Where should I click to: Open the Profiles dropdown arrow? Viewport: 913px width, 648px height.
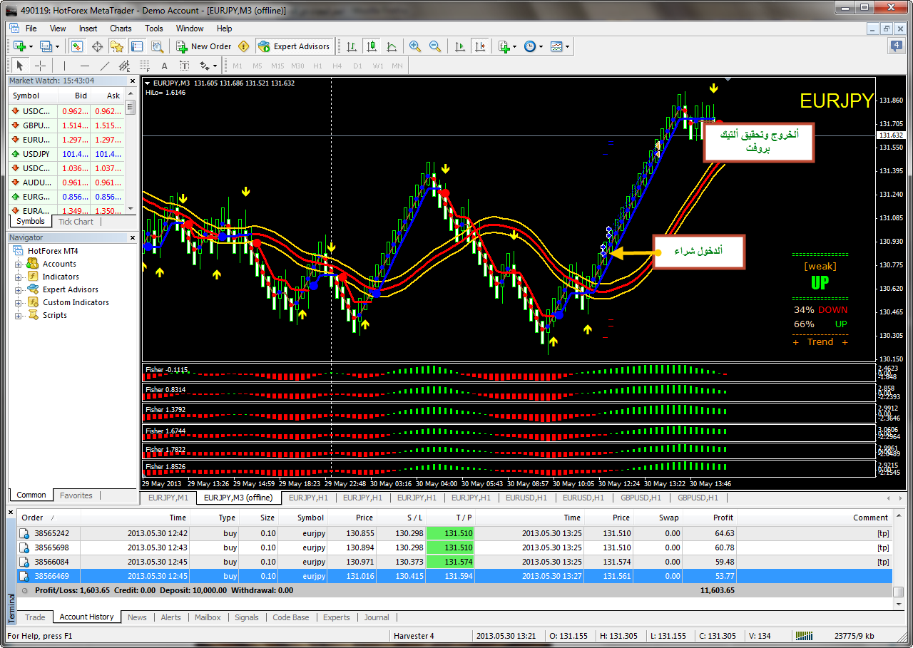coord(59,46)
